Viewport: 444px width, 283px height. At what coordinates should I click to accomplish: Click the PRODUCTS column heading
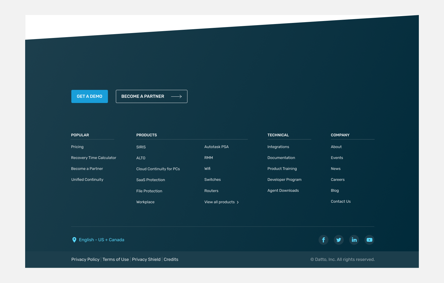[x=147, y=135]
